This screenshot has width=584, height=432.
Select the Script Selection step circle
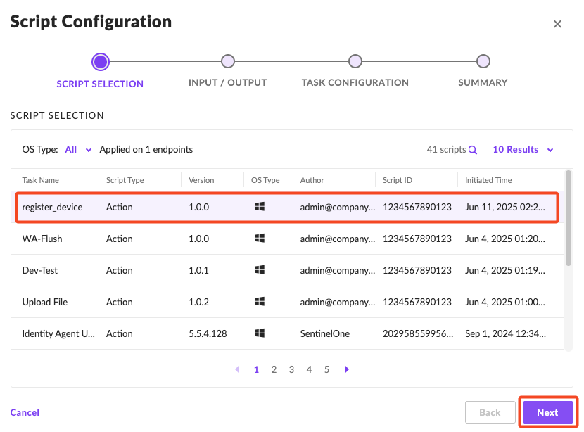click(101, 62)
